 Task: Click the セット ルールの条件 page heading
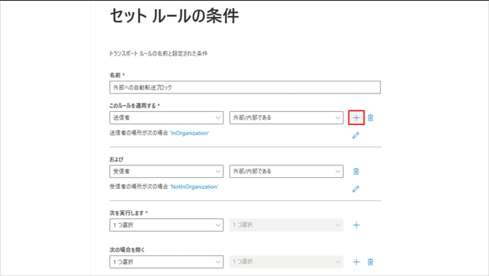coord(174,17)
